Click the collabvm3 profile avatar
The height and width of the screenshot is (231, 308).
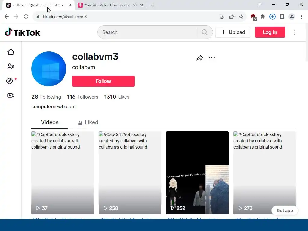click(x=49, y=69)
